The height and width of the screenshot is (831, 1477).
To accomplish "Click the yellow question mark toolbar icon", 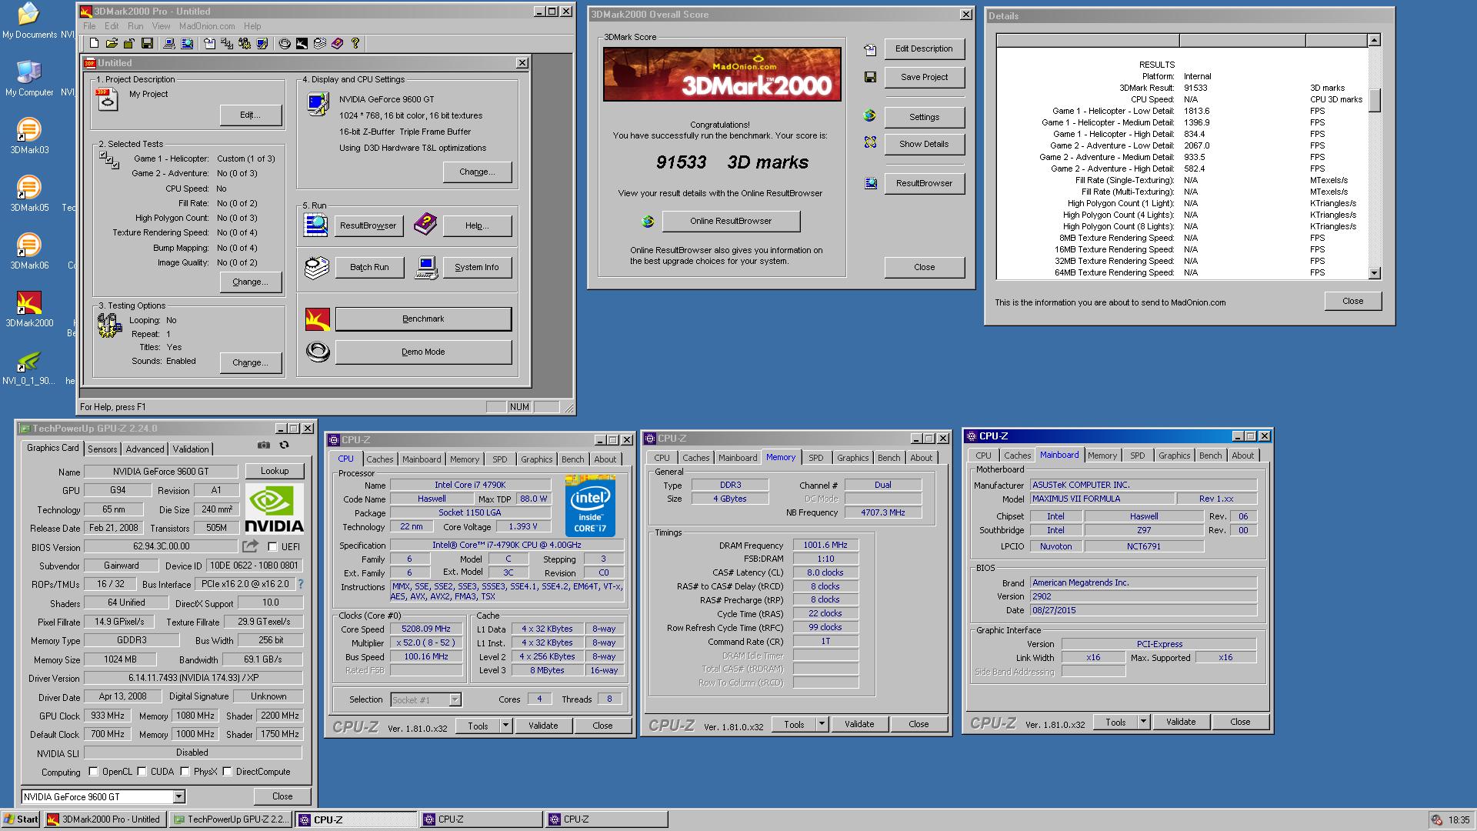I will (x=355, y=44).
